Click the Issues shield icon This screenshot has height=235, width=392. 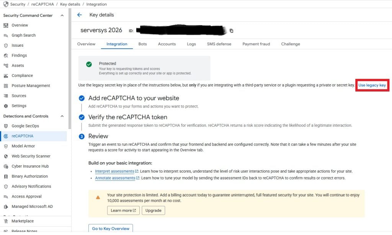tap(6, 46)
